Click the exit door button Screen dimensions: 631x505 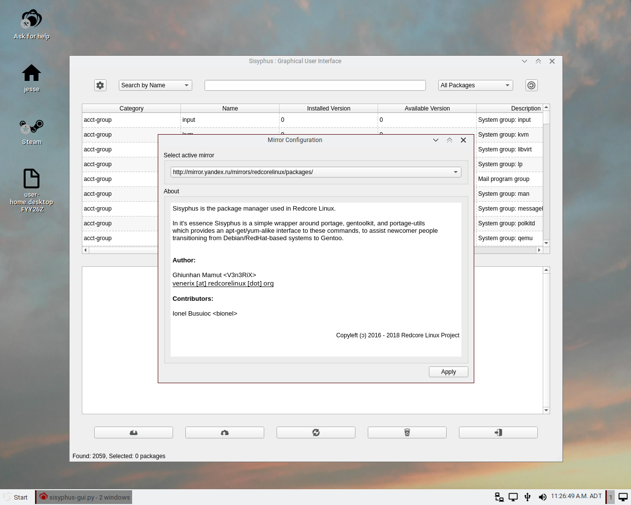tap(498, 433)
